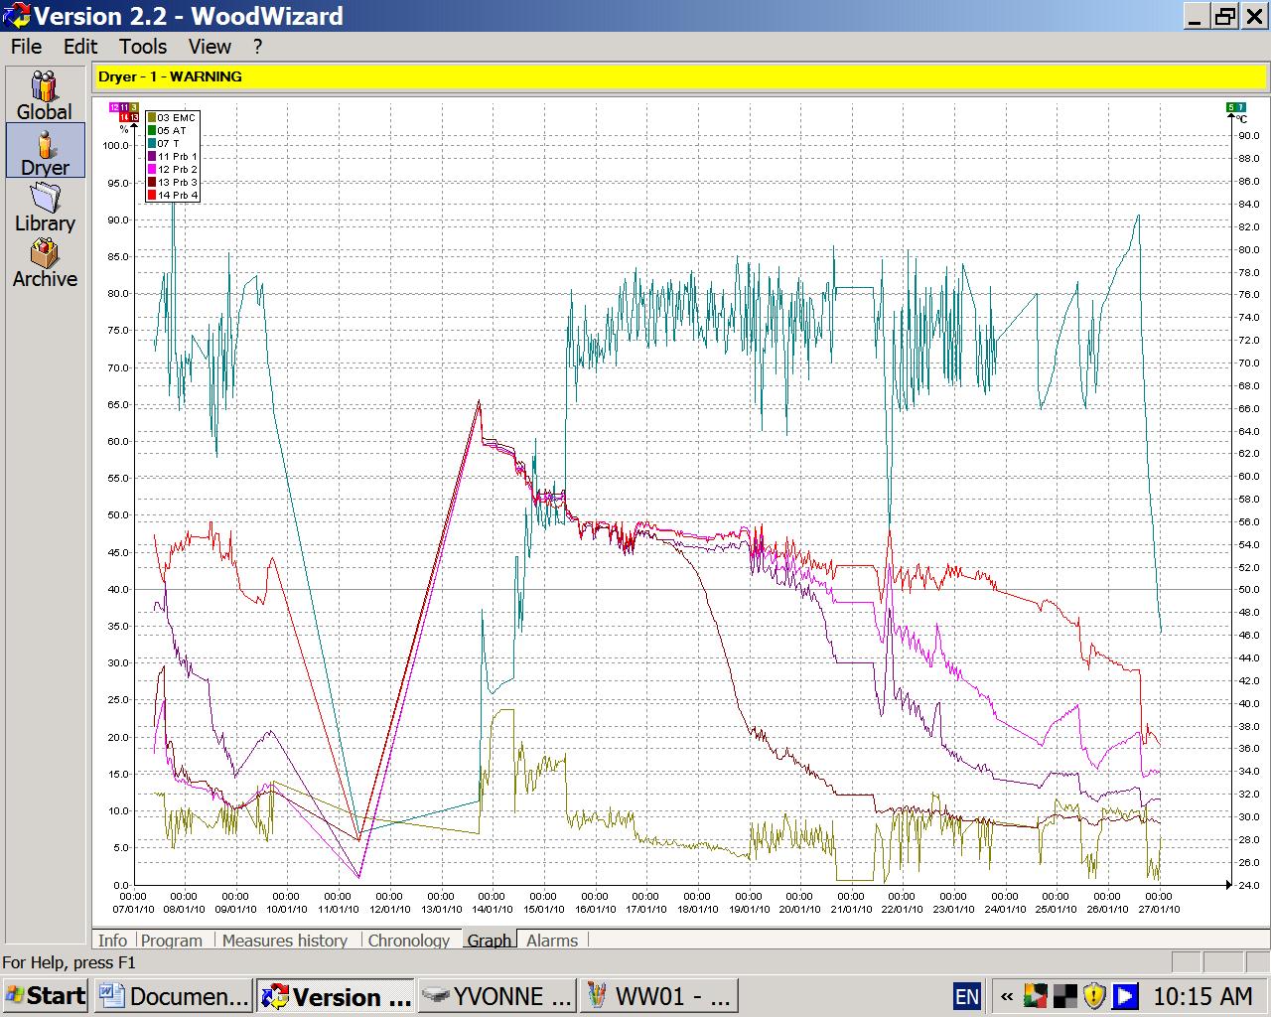
Task: Click the 21/01/10 date label on the axis
Action: click(851, 909)
